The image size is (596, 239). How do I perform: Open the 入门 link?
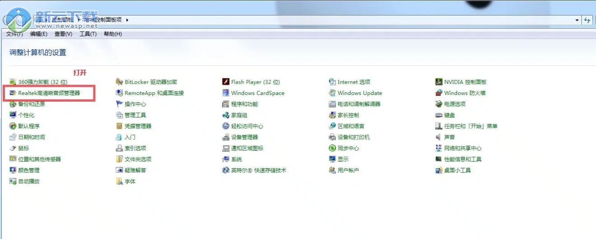(x=130, y=137)
